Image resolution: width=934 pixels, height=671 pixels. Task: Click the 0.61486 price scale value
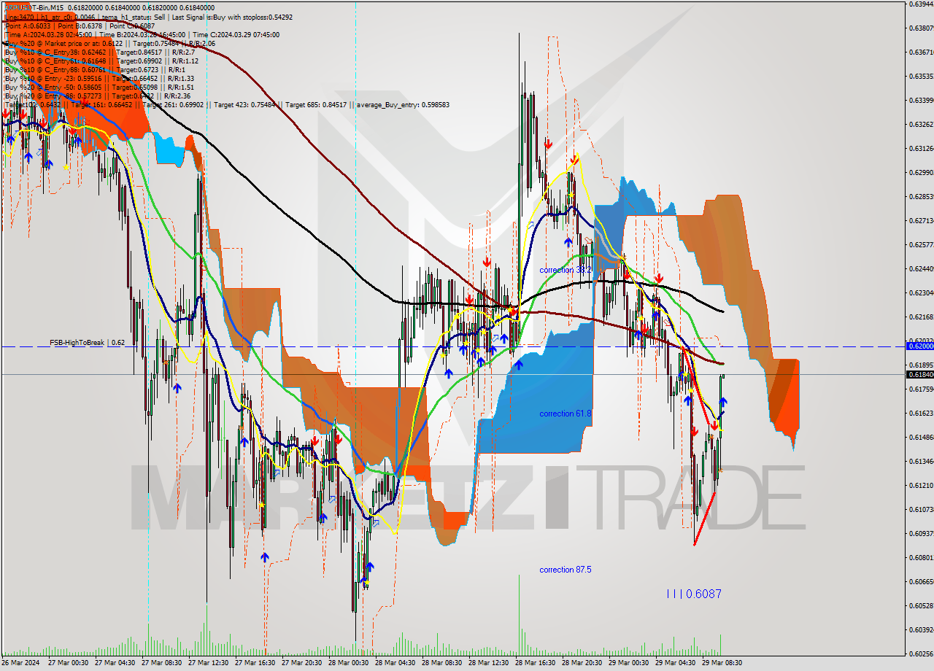pyautogui.click(x=921, y=437)
